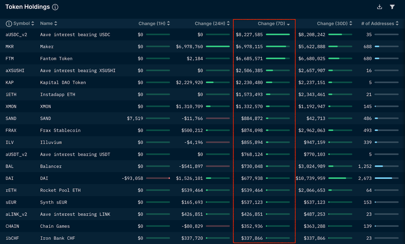The width and height of the screenshot is (405, 244).
Task: Open the FRAX symbol
Action: (11, 130)
